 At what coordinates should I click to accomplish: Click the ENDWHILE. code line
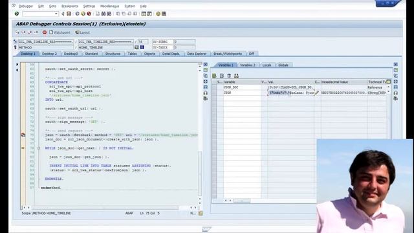tap(54, 179)
